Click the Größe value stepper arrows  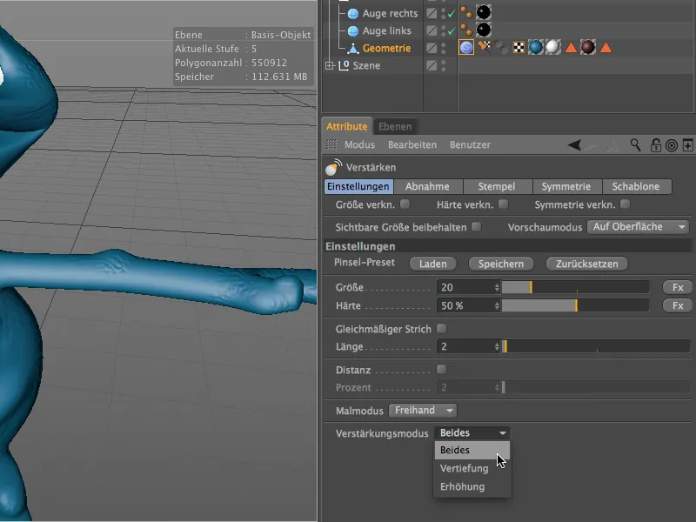[497, 288]
